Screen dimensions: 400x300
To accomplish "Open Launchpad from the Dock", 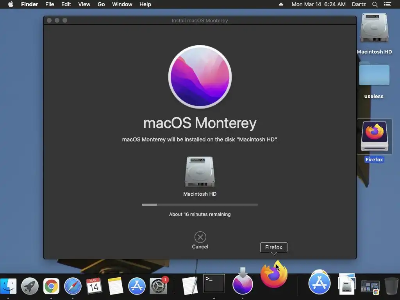I will 30,286.
